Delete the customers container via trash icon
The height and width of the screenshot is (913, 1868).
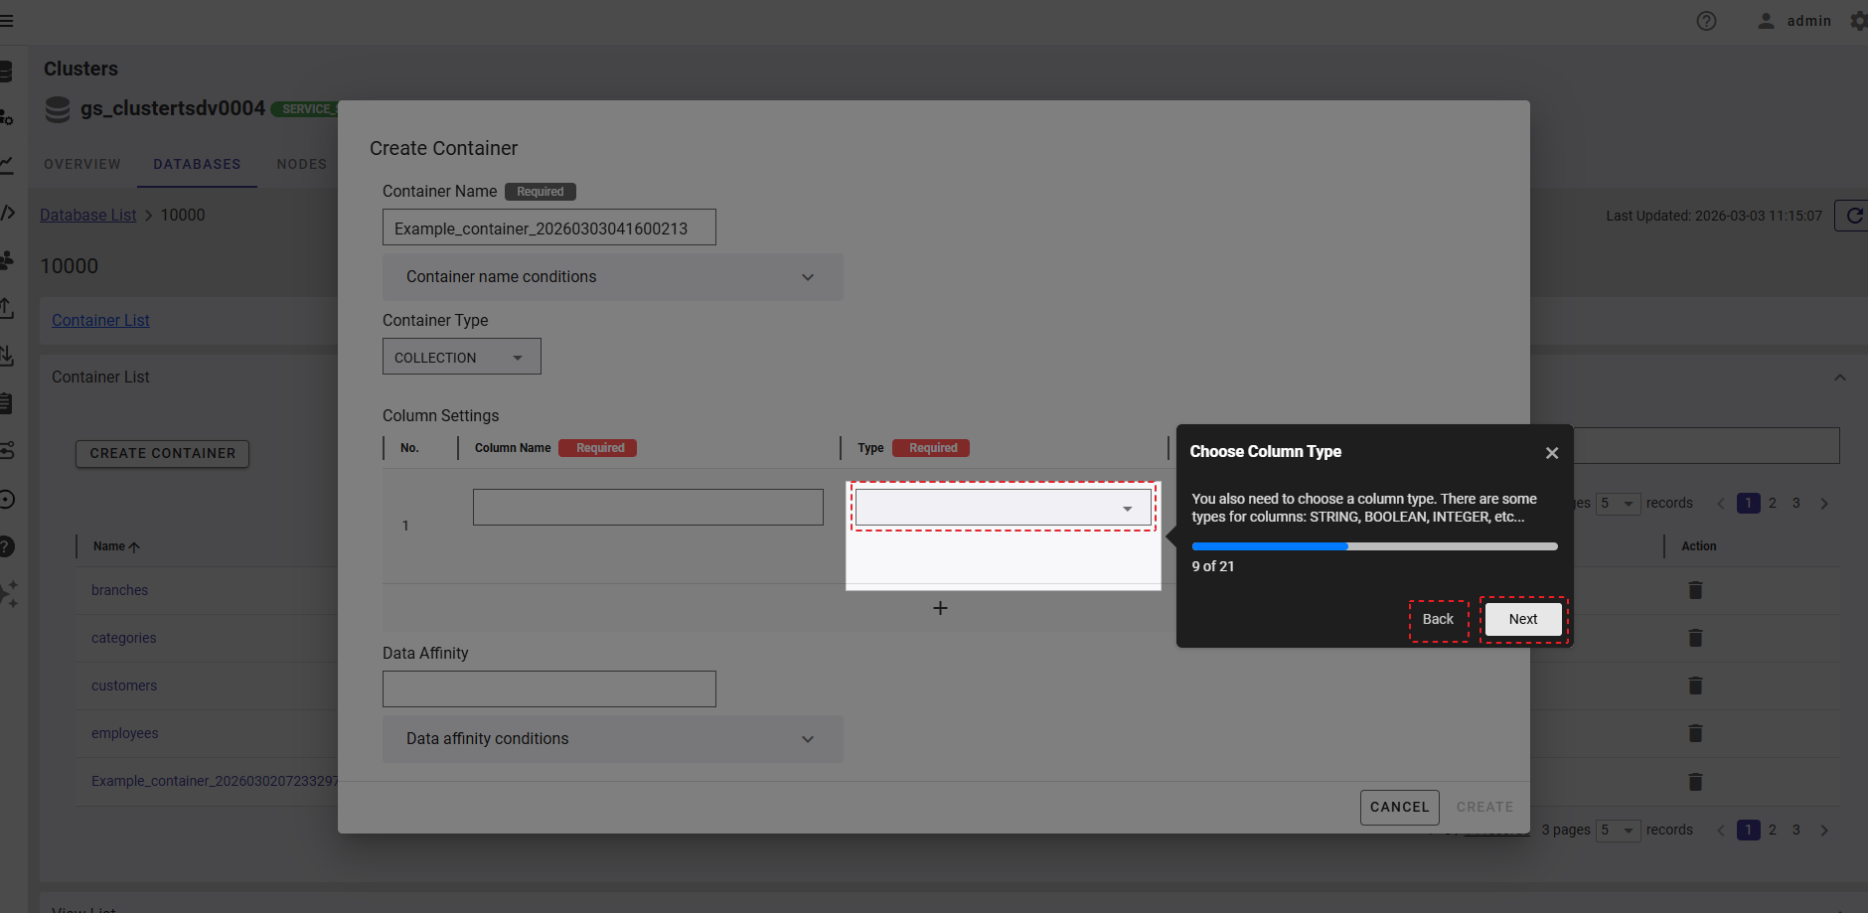click(x=1695, y=685)
